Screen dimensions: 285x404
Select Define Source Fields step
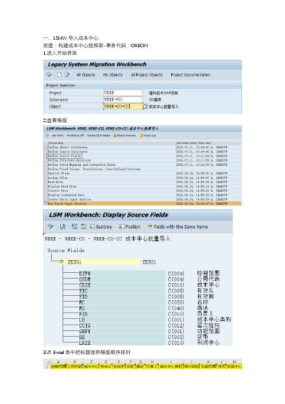point(64,156)
